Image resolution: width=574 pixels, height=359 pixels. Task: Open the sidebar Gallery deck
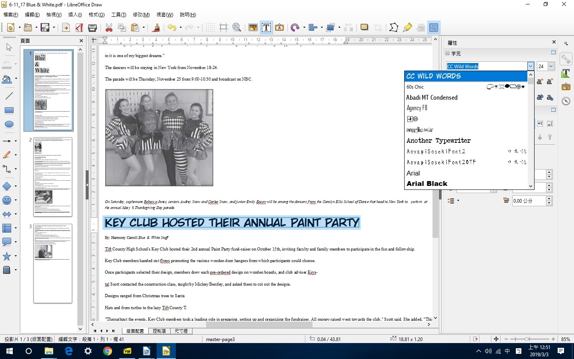click(566, 87)
